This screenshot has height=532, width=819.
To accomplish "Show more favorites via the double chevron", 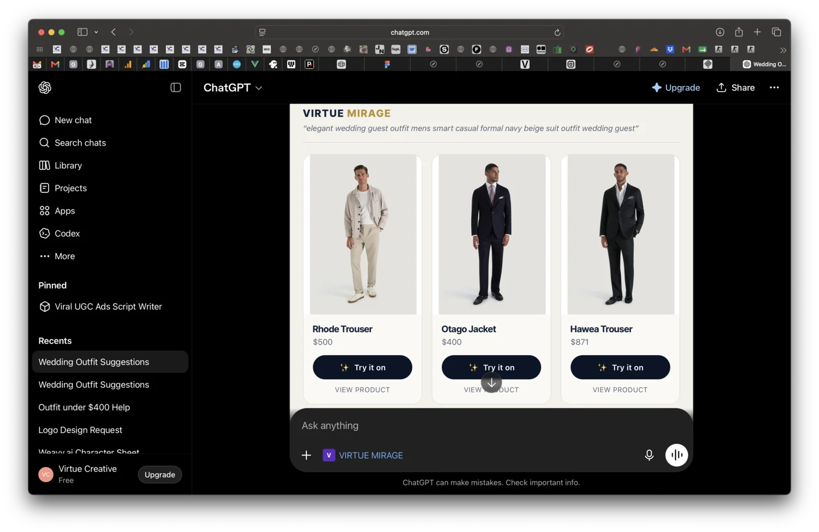I will click(x=783, y=50).
